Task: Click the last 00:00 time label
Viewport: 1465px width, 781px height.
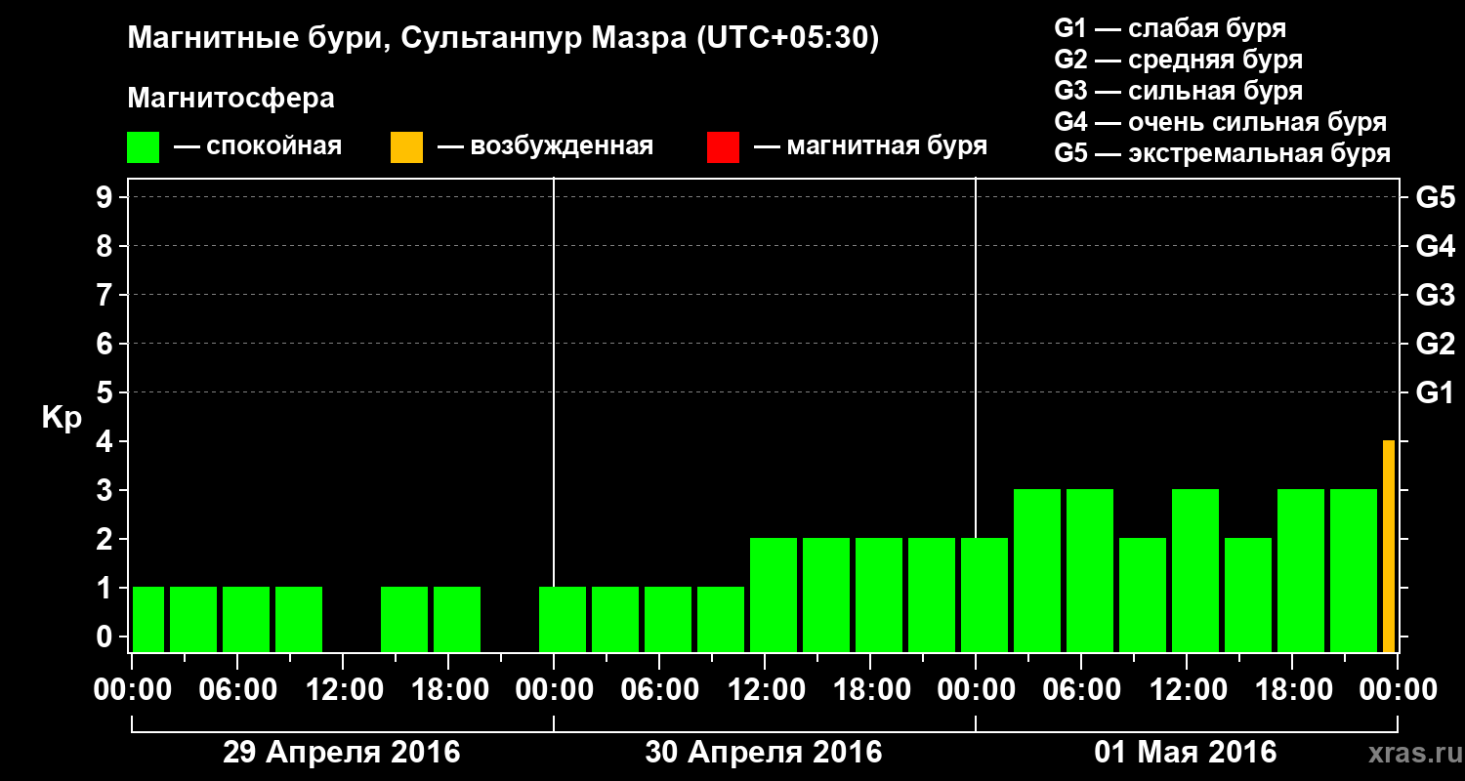Action: [1398, 689]
